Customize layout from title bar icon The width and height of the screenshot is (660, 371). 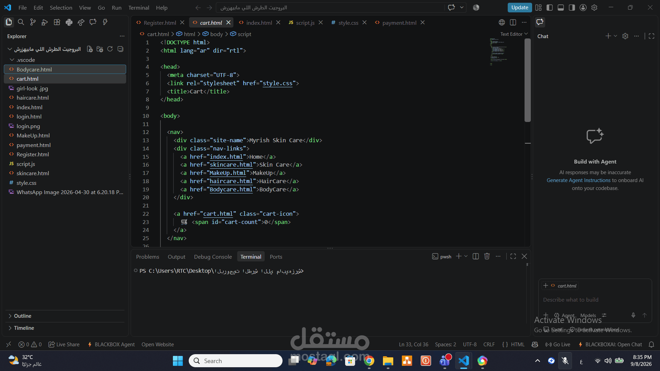click(x=538, y=8)
